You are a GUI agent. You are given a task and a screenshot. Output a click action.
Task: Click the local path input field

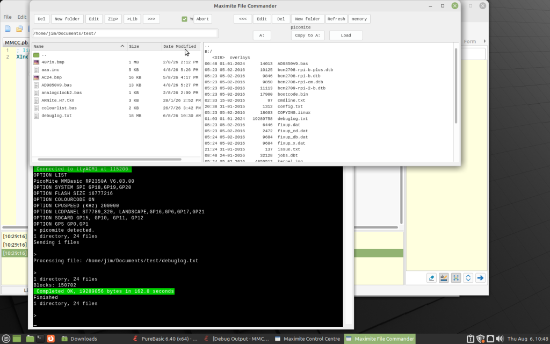(x=125, y=33)
